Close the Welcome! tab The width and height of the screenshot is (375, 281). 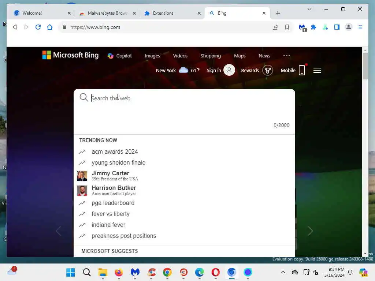(69, 13)
